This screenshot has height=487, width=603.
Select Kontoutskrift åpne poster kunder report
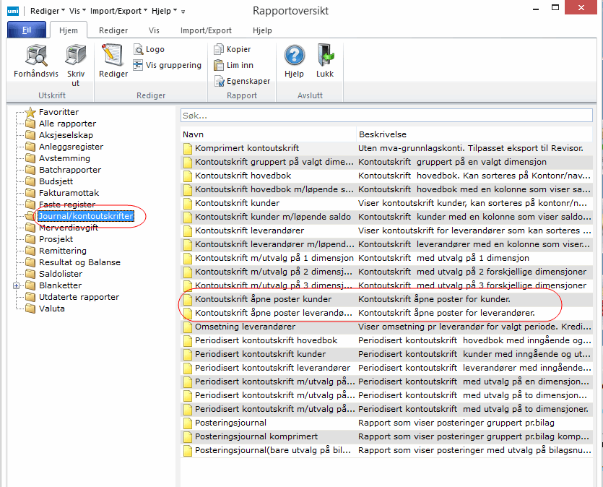[x=263, y=299]
